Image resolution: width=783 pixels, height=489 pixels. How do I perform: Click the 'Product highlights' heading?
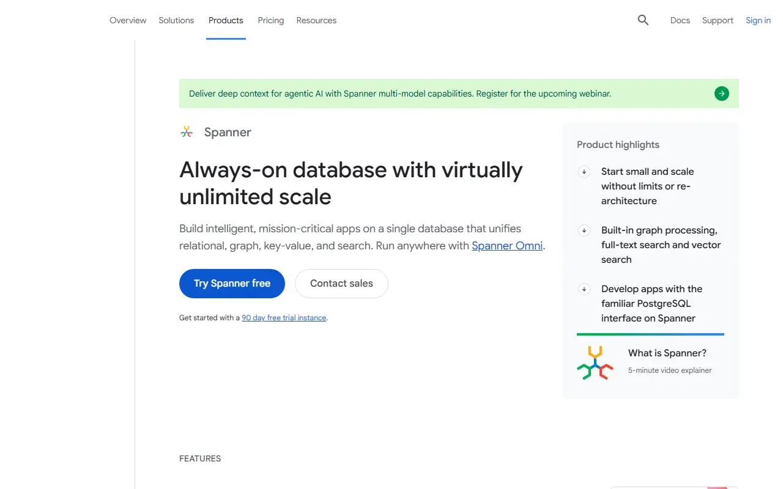point(618,145)
